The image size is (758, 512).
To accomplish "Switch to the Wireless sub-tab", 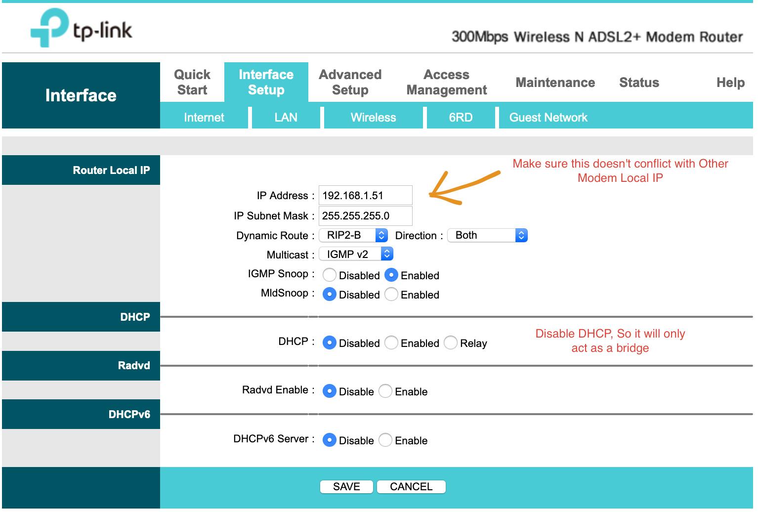I will pos(373,117).
